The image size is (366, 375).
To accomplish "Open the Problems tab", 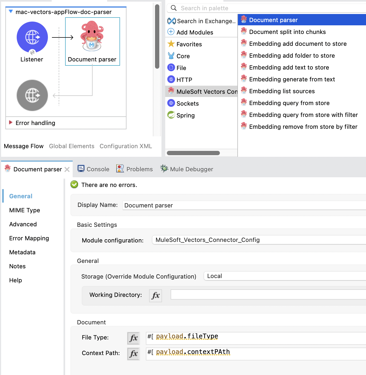I will (x=135, y=169).
